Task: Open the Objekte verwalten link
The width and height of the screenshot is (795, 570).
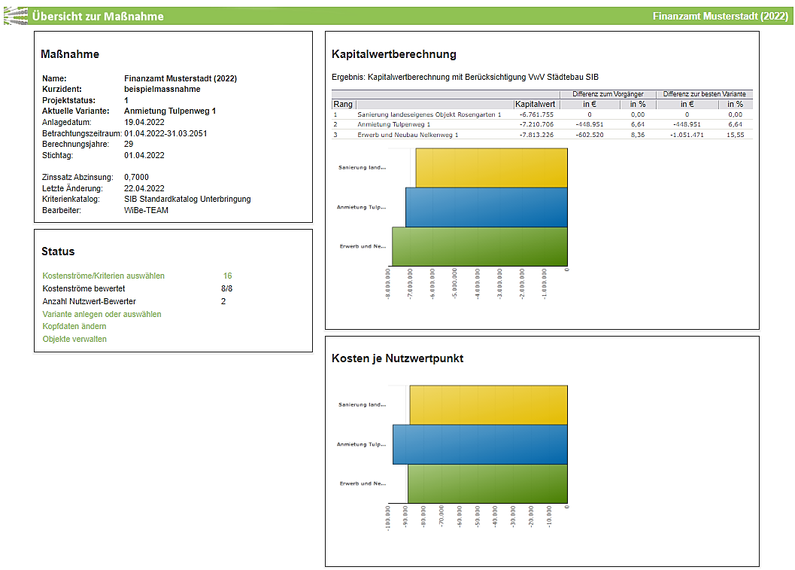Action: tap(74, 339)
